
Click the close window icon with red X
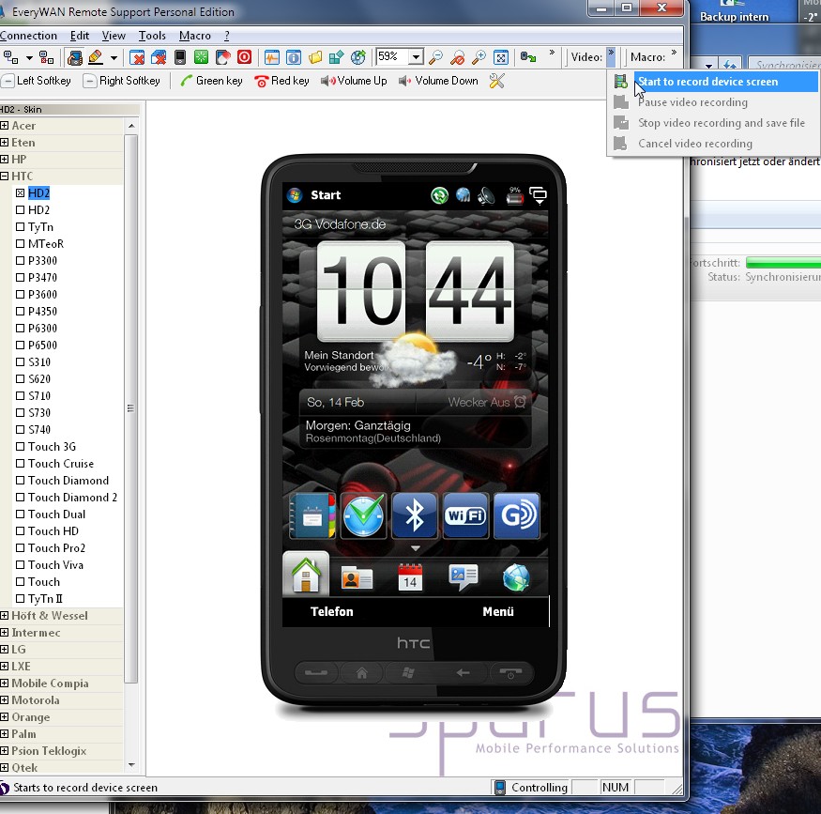point(137,57)
